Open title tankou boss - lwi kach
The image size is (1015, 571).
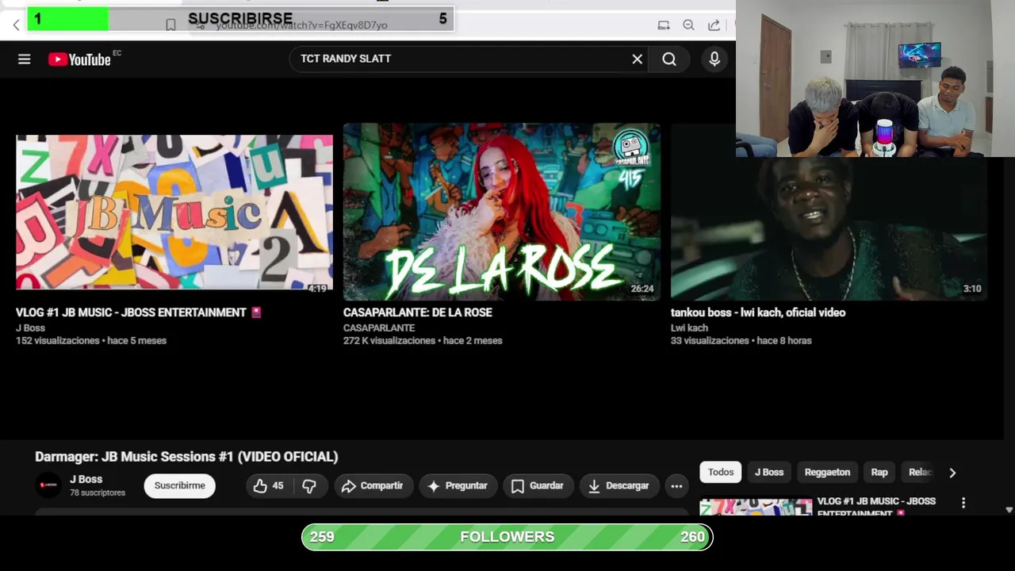click(758, 312)
